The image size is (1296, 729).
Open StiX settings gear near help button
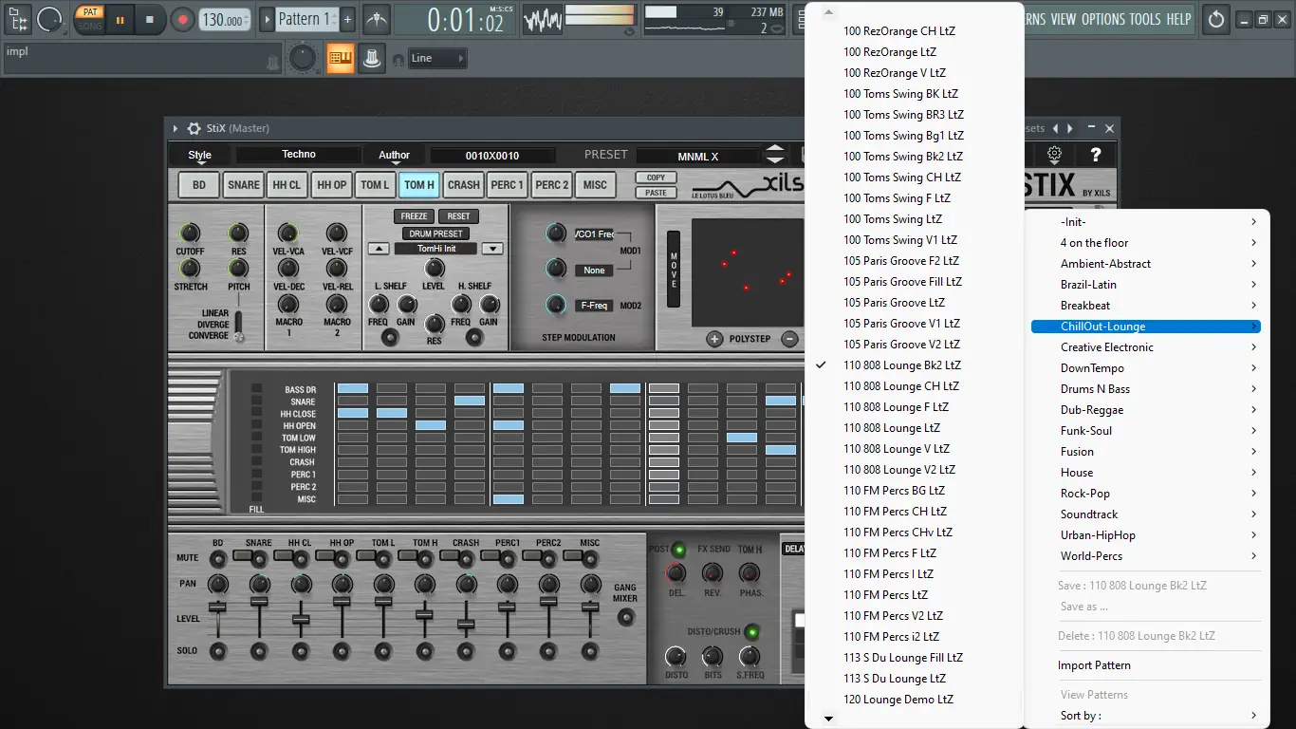point(1054,154)
